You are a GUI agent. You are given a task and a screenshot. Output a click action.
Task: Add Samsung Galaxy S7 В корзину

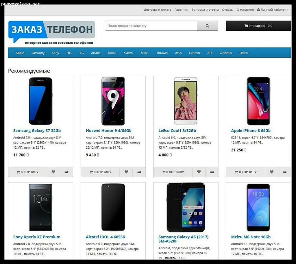(27, 172)
